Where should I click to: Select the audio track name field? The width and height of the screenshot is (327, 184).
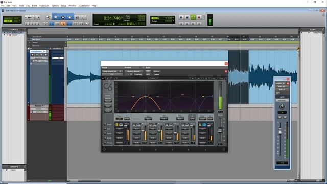(x=38, y=51)
